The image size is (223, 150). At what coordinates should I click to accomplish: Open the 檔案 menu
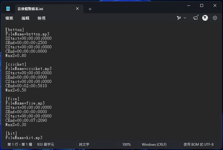click(9, 18)
